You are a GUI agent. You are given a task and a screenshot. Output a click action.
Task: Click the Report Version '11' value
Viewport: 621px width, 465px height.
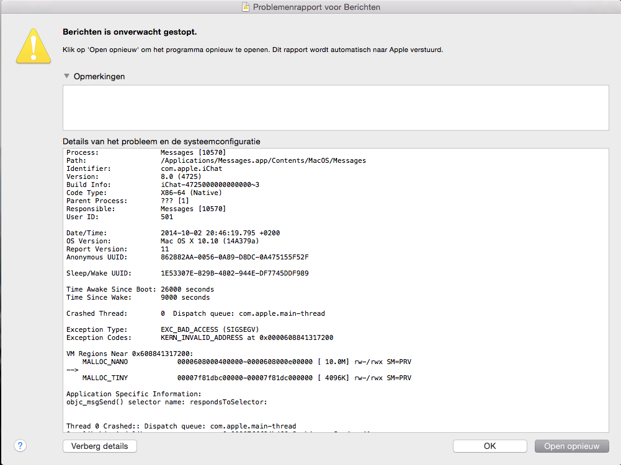(x=165, y=249)
